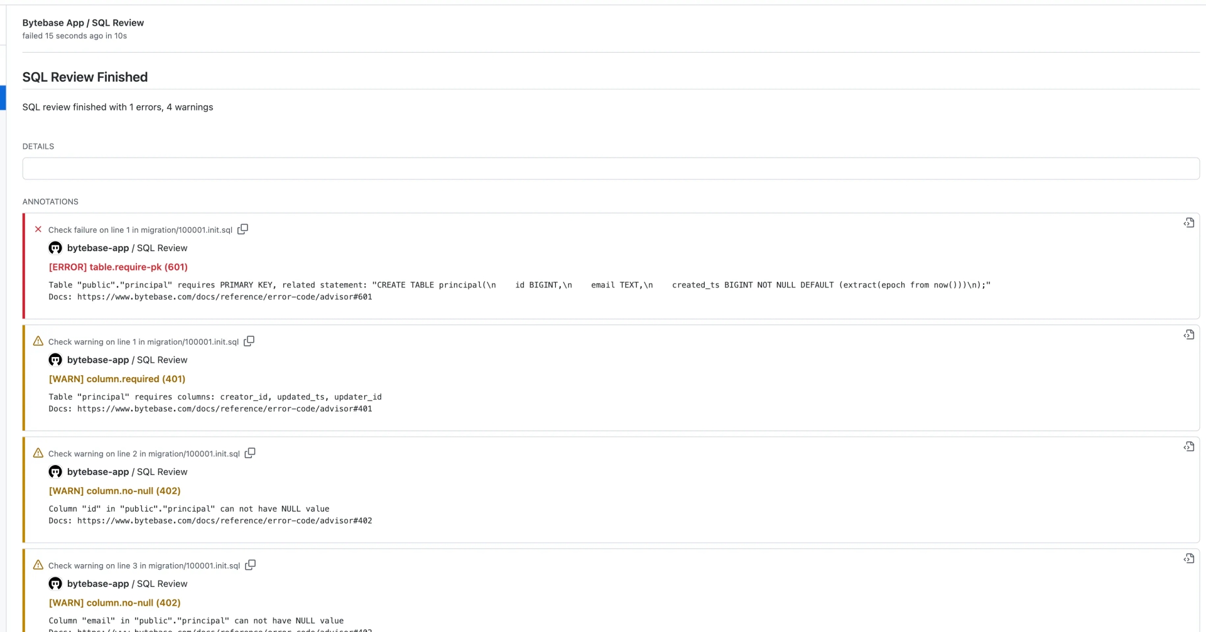Open 'Check warning on line 2 in migration/100001.init.sql' link
This screenshot has width=1206, height=632.
(x=144, y=454)
